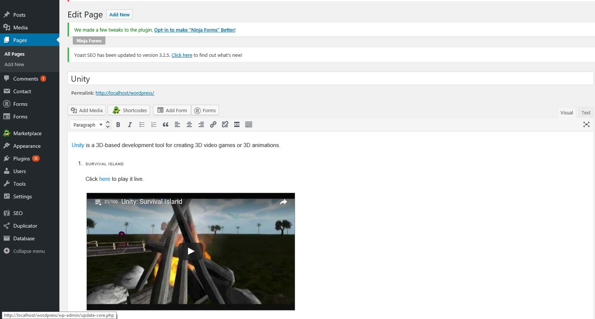The height and width of the screenshot is (319, 595).
Task: Switch to the Text editor tab
Action: 586,113
